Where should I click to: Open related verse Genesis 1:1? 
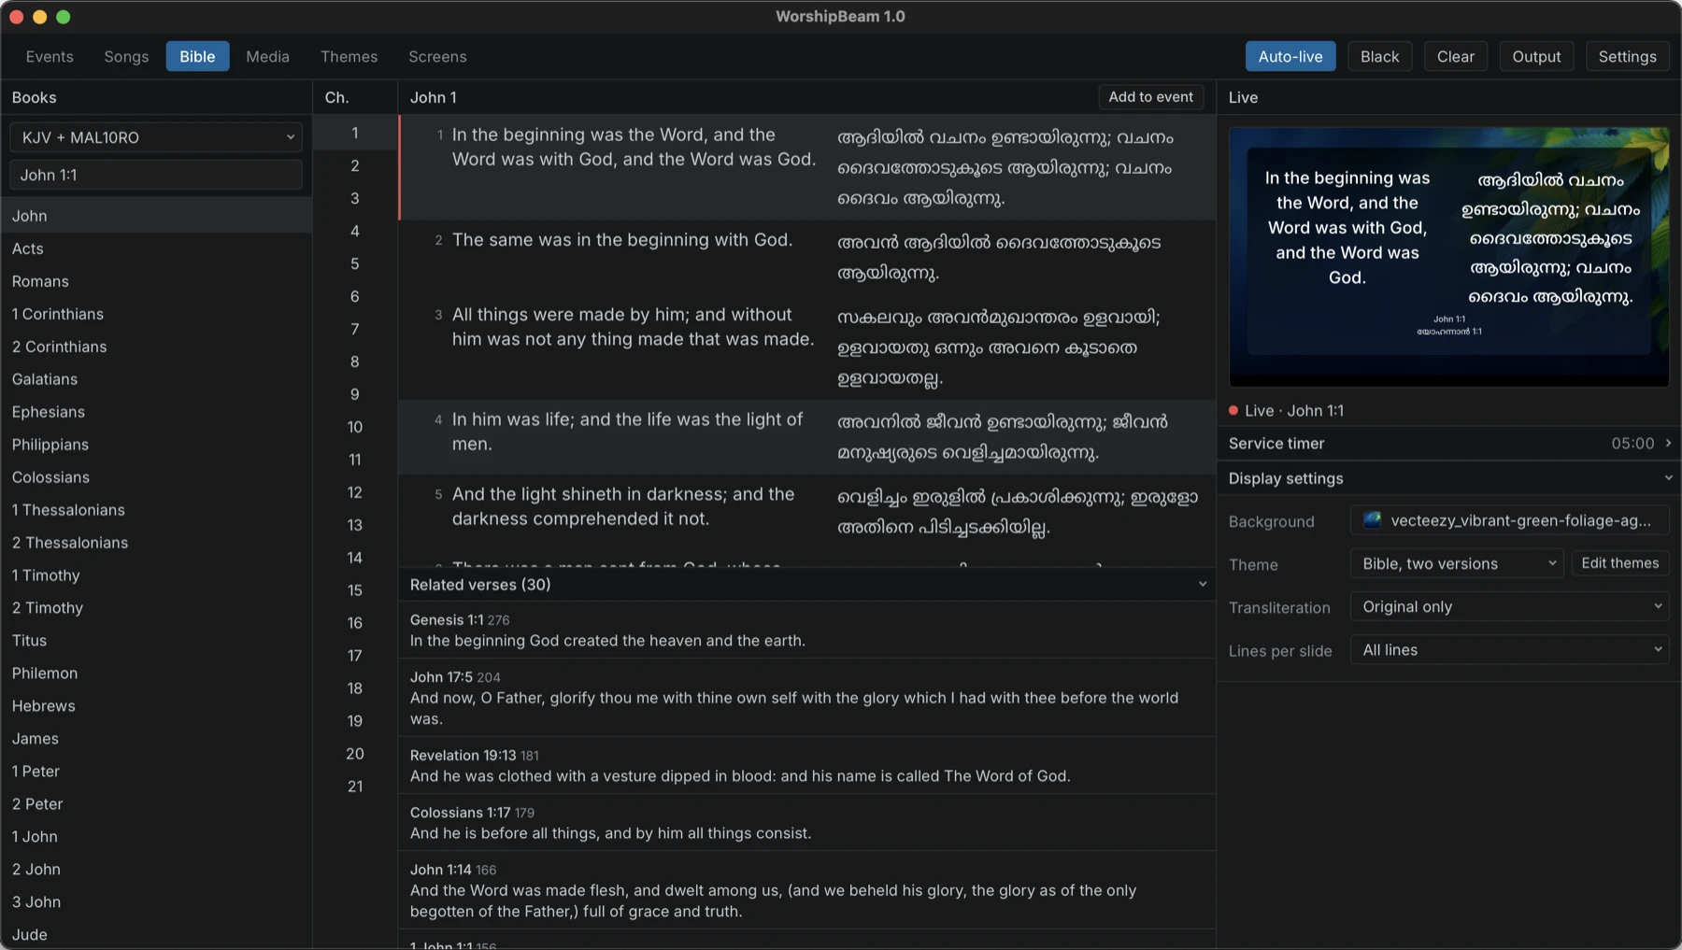pos(807,631)
